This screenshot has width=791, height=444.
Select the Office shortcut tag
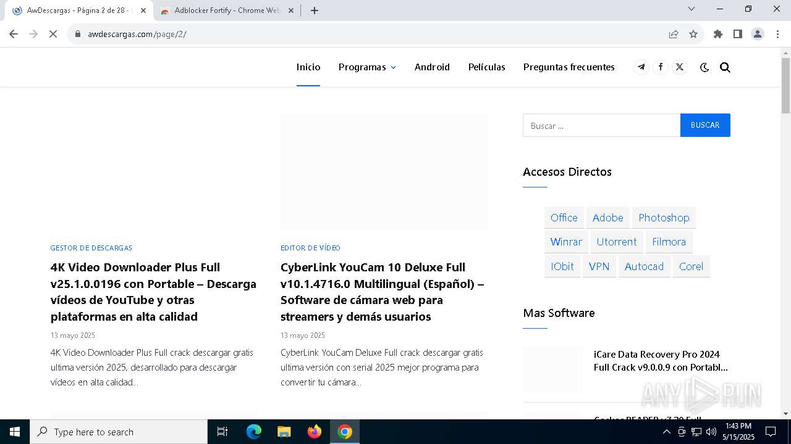pyautogui.click(x=564, y=218)
